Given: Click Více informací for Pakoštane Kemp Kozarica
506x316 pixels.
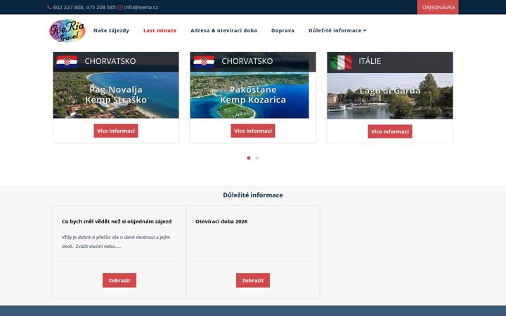Looking at the screenshot, I should coord(253,131).
